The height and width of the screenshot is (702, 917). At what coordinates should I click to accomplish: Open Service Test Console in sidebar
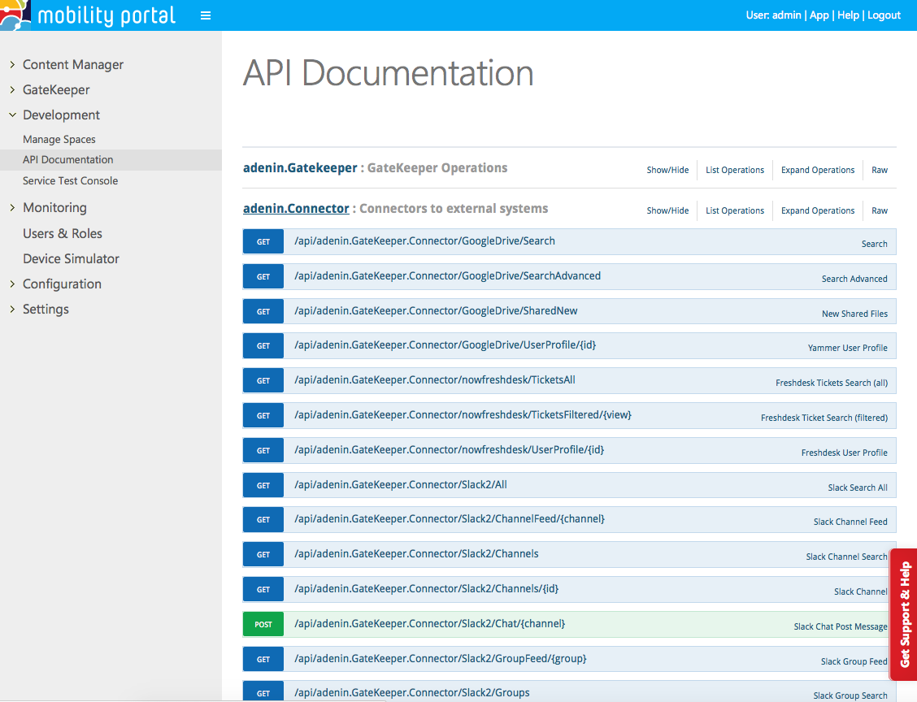(70, 181)
